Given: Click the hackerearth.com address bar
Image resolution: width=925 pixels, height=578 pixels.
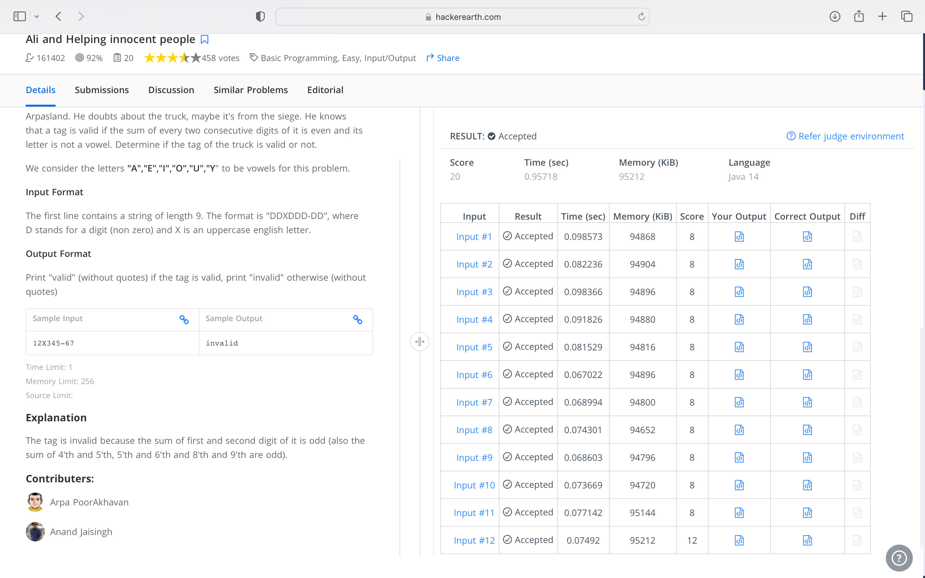Looking at the screenshot, I should coord(462,17).
